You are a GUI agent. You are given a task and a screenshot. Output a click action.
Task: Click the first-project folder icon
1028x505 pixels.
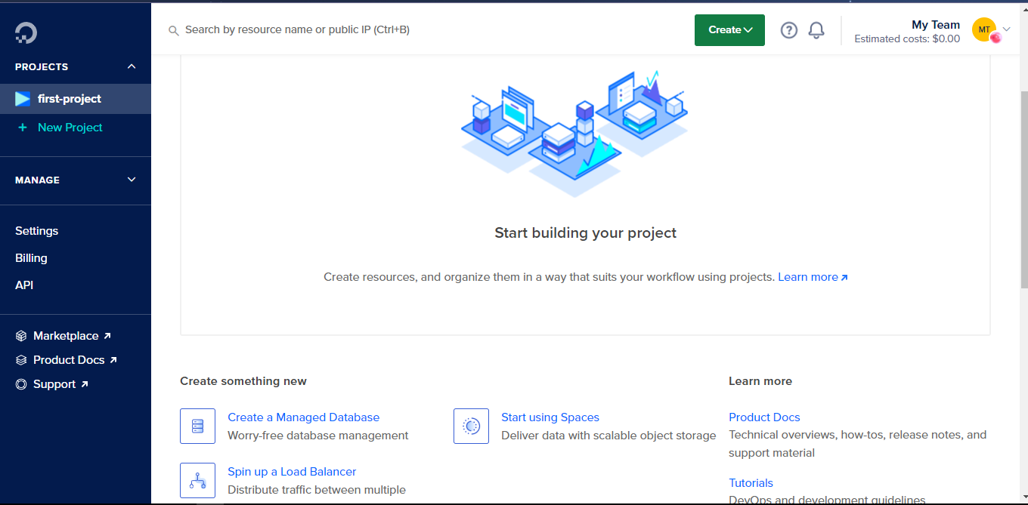point(23,99)
